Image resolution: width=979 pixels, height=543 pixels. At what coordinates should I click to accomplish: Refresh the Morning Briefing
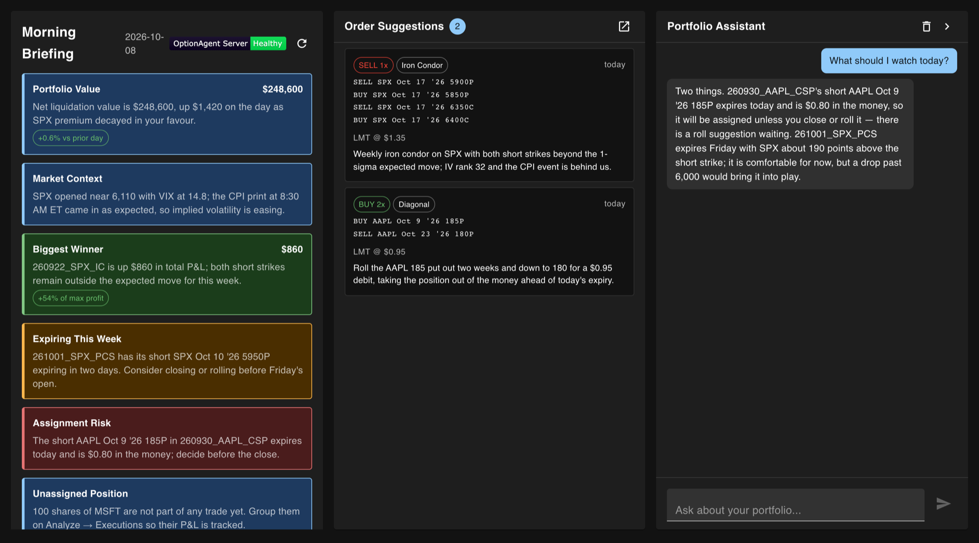[302, 43]
